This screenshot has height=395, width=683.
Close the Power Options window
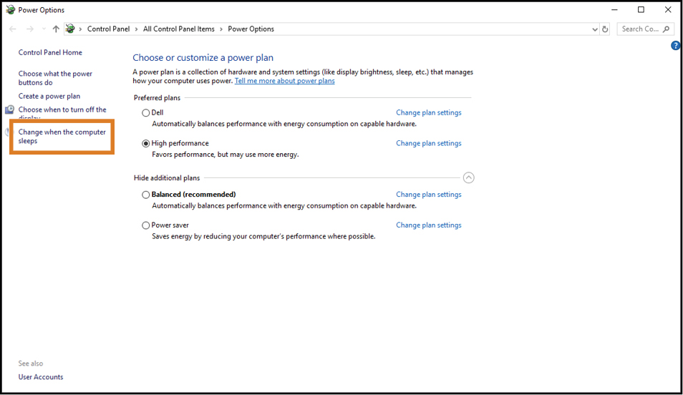tap(668, 9)
